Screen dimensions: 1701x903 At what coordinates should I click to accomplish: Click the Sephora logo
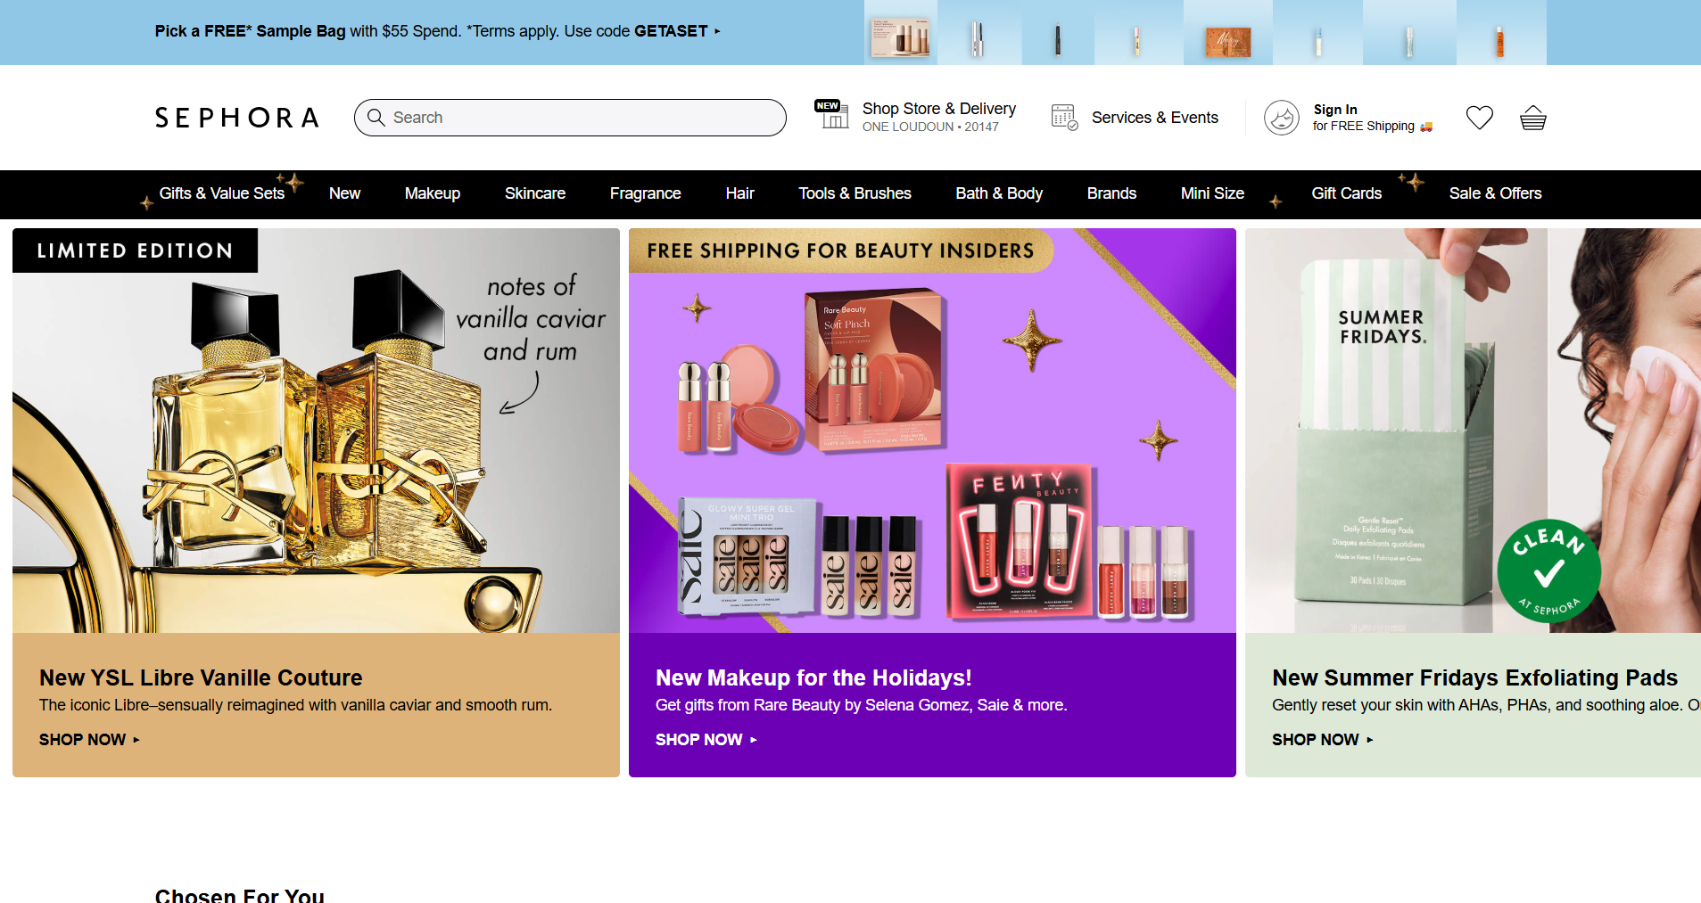pyautogui.click(x=236, y=118)
